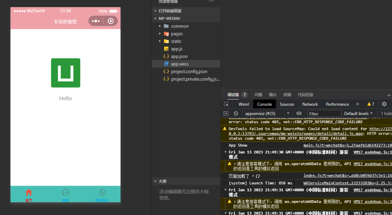Switch to 终端 terminal tab

[287, 95]
